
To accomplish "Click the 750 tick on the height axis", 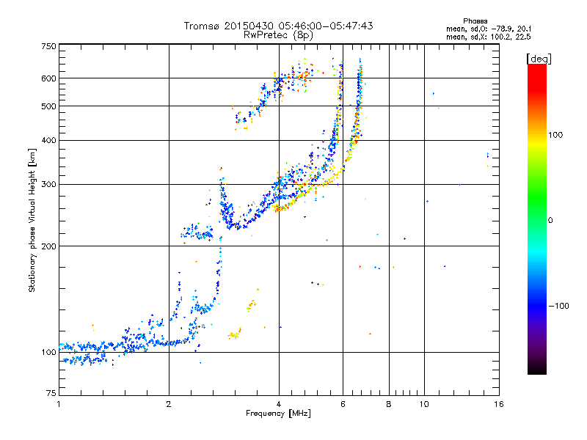I will [x=48, y=46].
